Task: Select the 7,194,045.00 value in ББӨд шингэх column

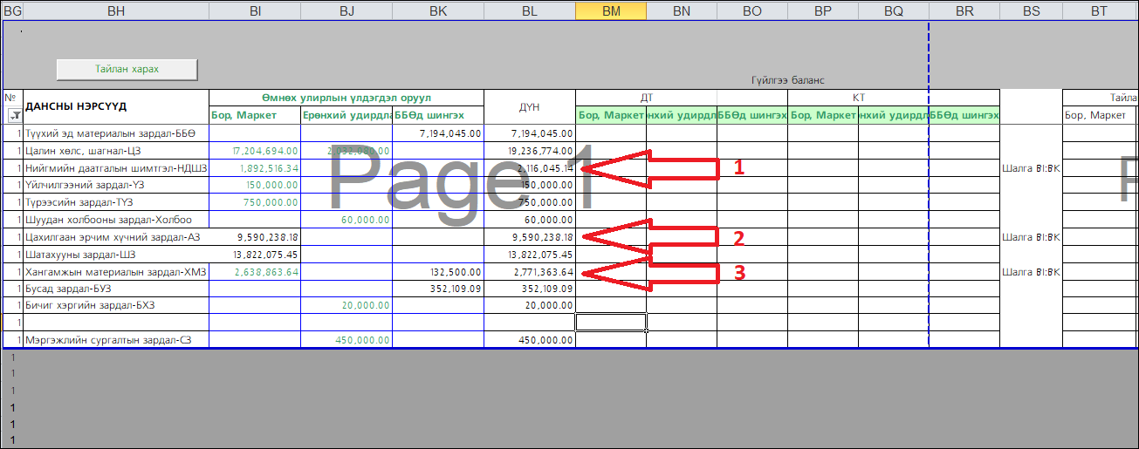Action: [x=437, y=133]
